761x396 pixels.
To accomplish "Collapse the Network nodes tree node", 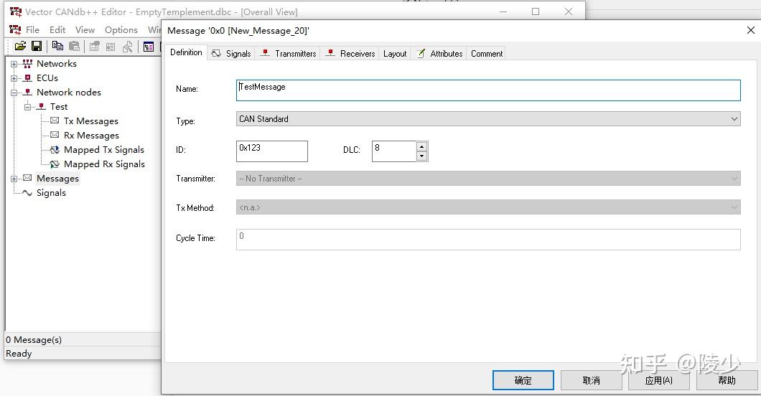I will (x=14, y=93).
